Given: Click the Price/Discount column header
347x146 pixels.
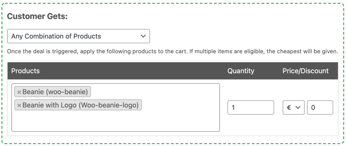Looking at the screenshot, I should click(x=305, y=71).
